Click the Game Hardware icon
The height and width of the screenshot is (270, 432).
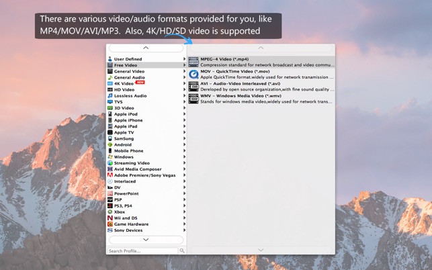[x=110, y=224]
